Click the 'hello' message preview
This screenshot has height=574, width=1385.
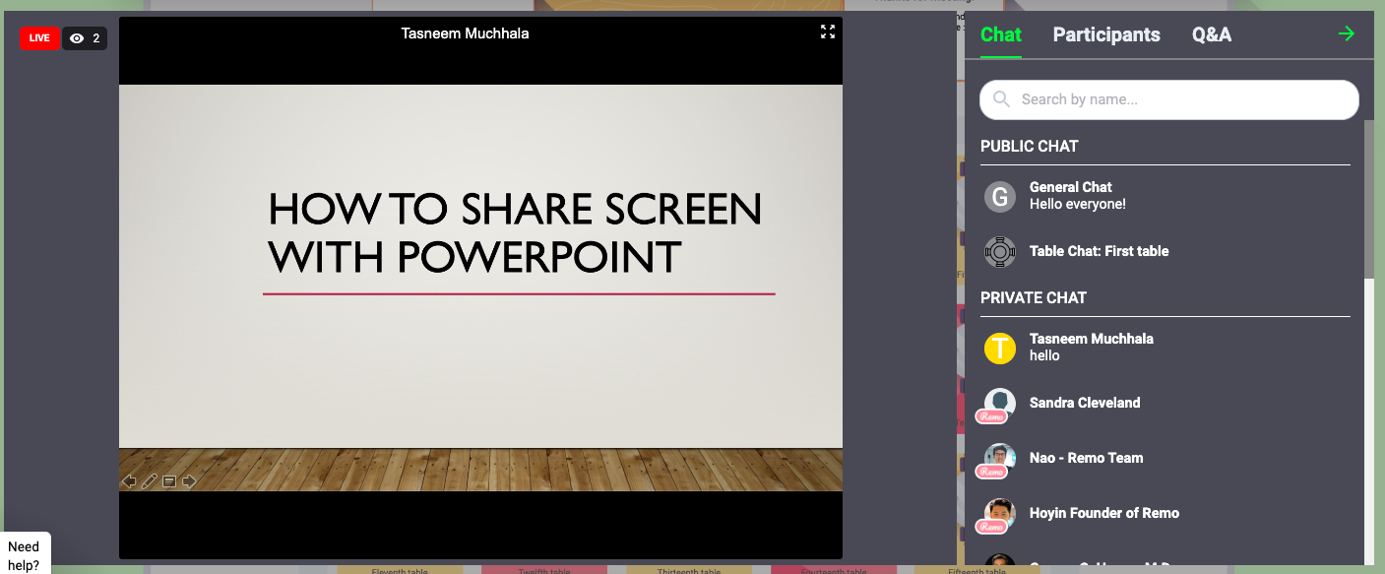[x=1044, y=355]
